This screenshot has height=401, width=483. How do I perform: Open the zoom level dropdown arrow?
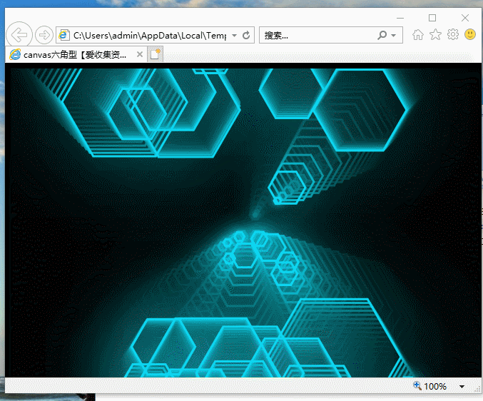(462, 387)
